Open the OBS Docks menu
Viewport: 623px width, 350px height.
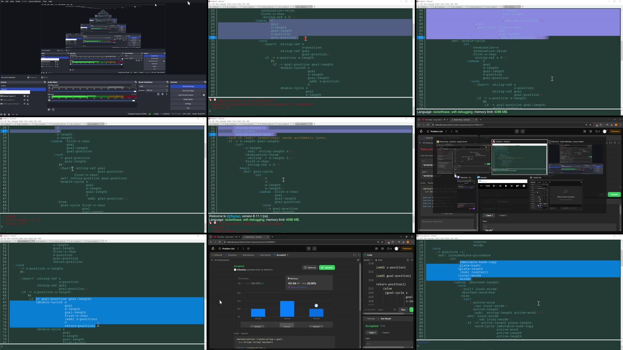tap(18, 1)
